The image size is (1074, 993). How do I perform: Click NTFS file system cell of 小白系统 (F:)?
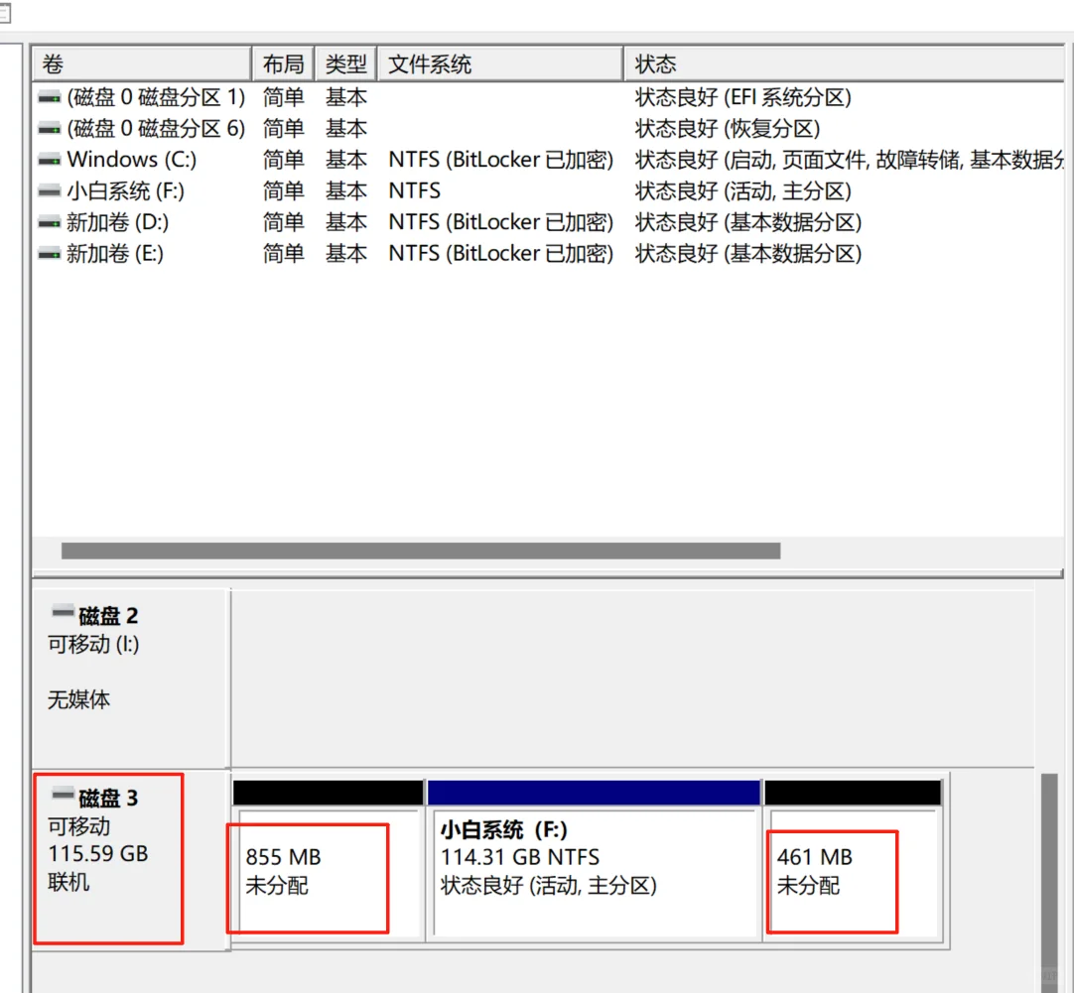pyautogui.click(x=414, y=190)
